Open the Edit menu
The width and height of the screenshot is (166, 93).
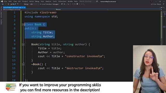tap(10, 1)
